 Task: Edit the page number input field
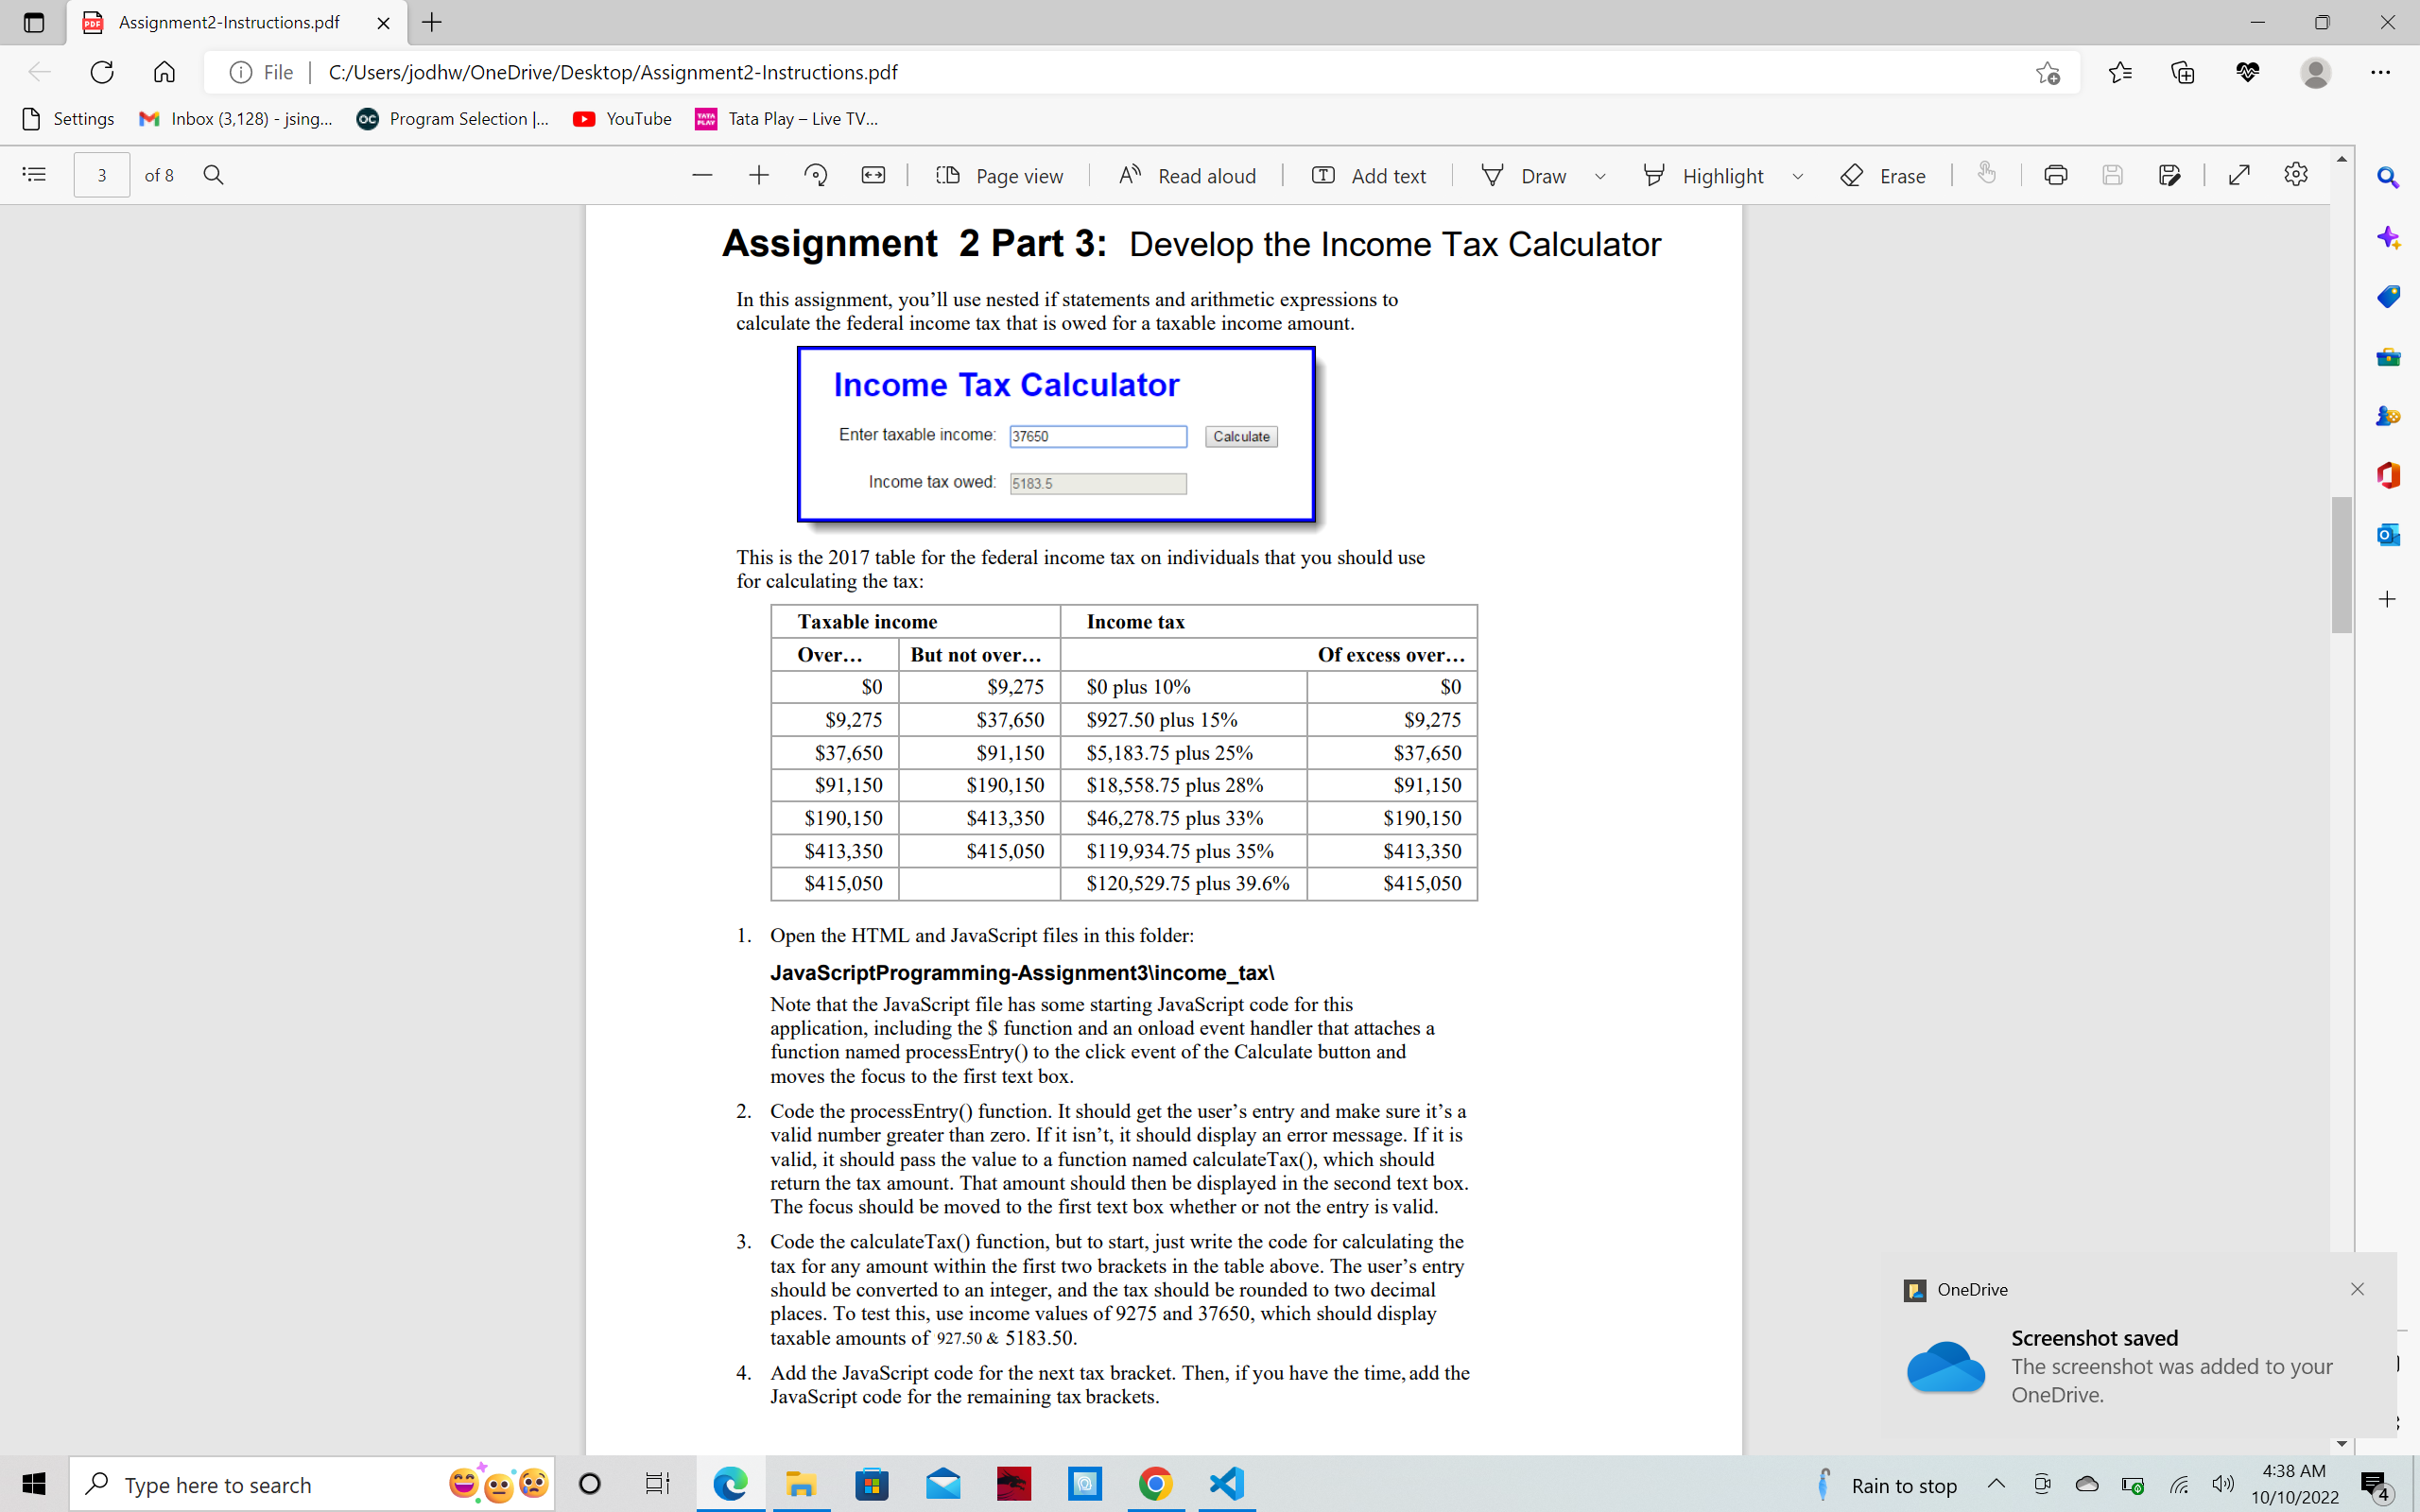pos(101,174)
